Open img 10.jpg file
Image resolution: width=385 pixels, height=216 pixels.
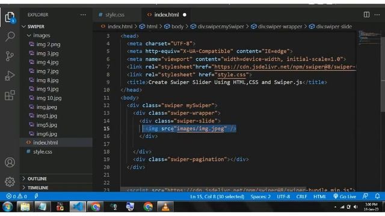pyautogui.click(x=49, y=98)
